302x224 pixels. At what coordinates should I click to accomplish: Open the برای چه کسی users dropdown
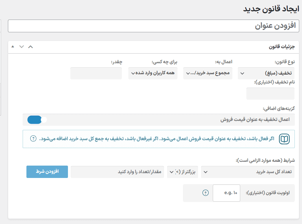[x=153, y=73]
